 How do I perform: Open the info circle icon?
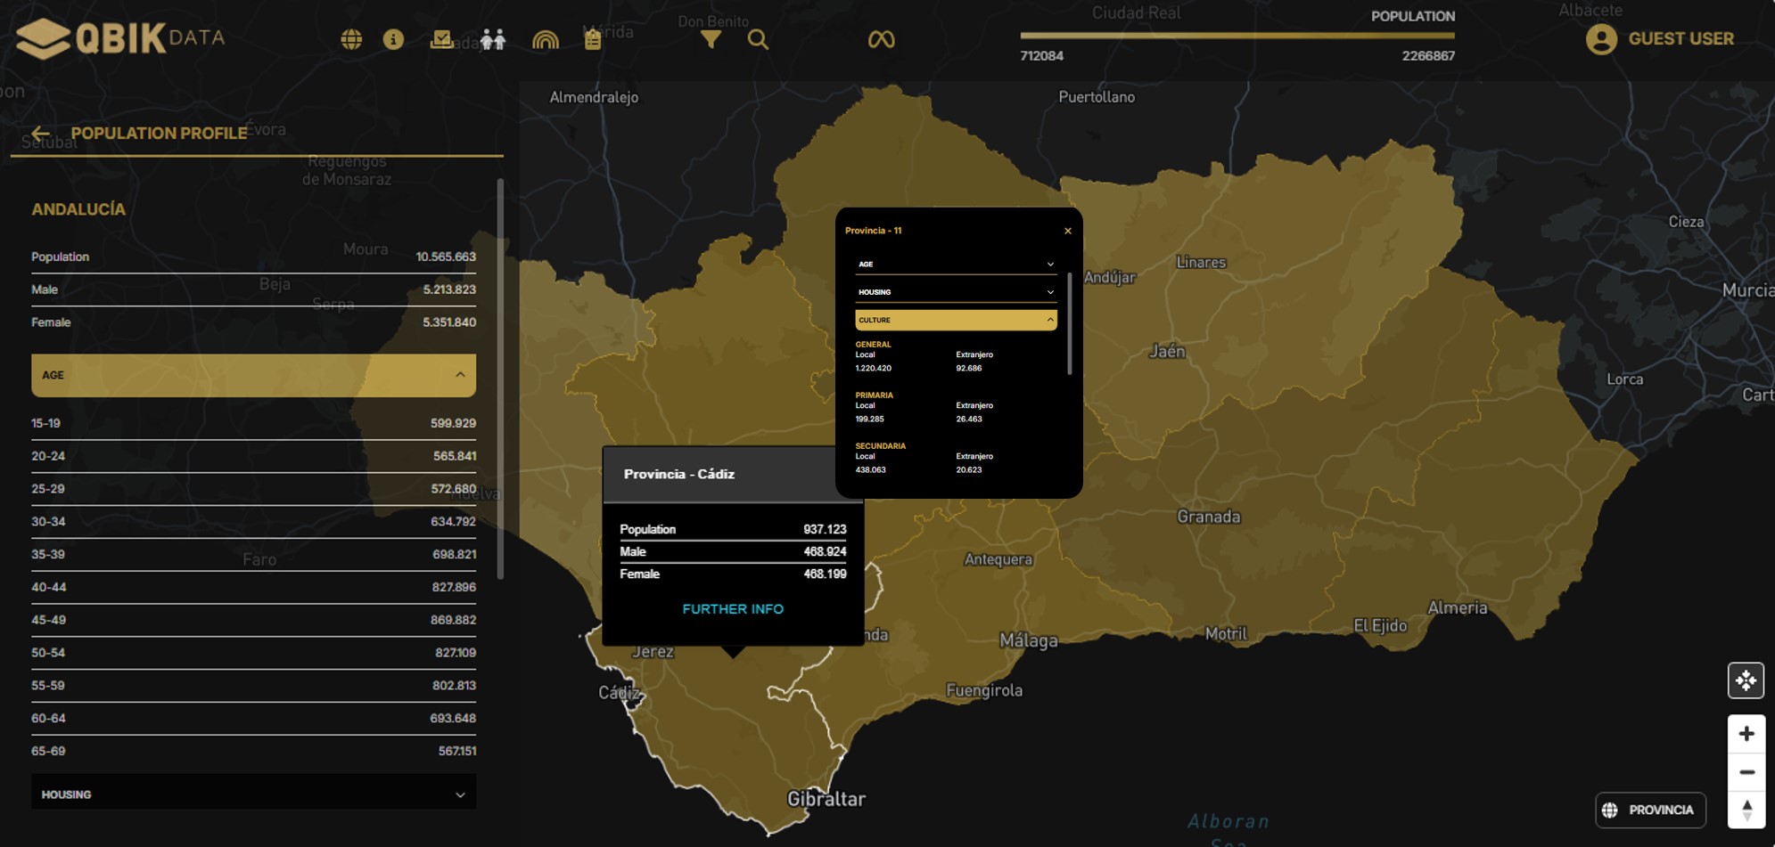393,39
